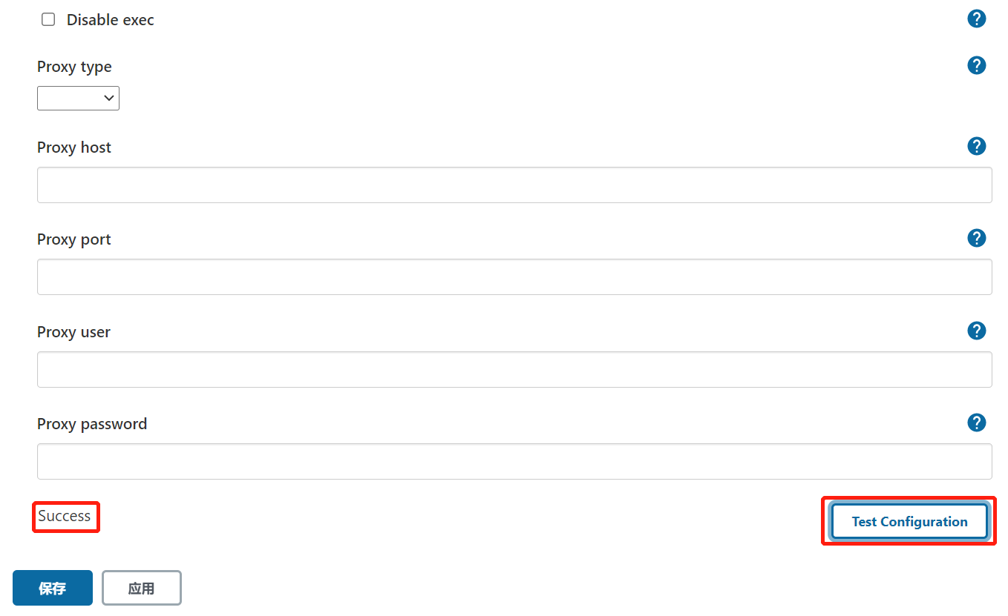The height and width of the screenshot is (616, 1008).
Task: Click into the Proxy user text box
Action: (514, 369)
